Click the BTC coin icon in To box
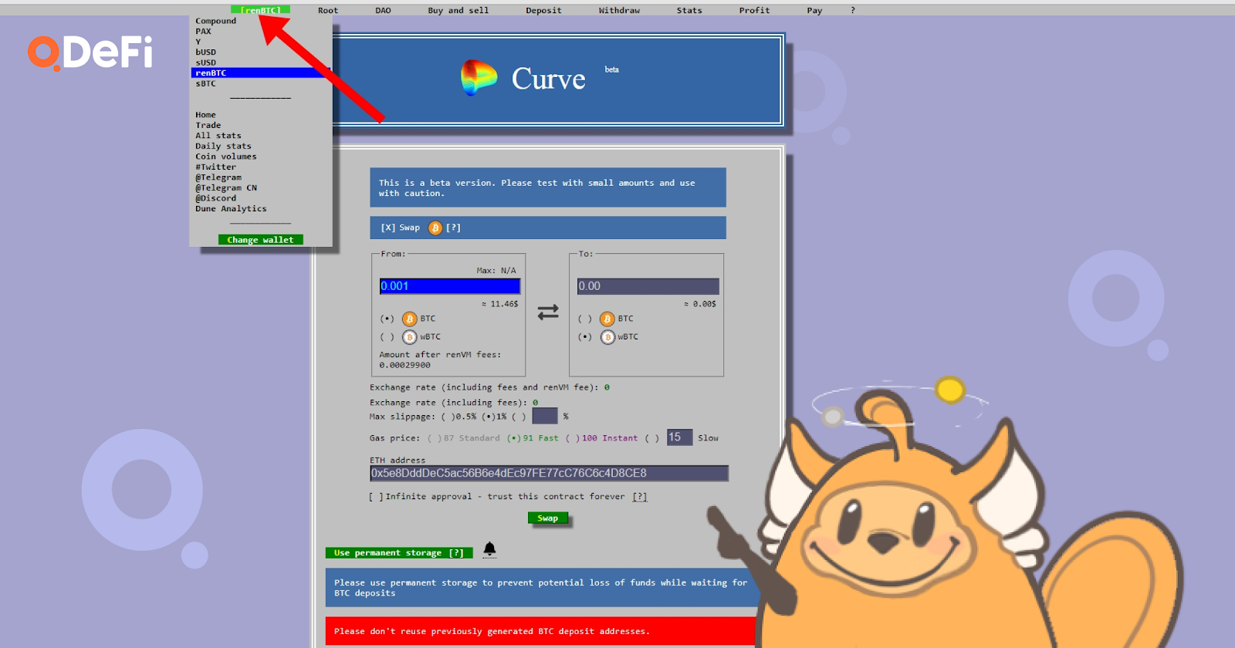The height and width of the screenshot is (648, 1235). pyautogui.click(x=607, y=319)
